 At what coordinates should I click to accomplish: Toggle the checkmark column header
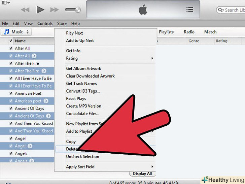point(11,41)
